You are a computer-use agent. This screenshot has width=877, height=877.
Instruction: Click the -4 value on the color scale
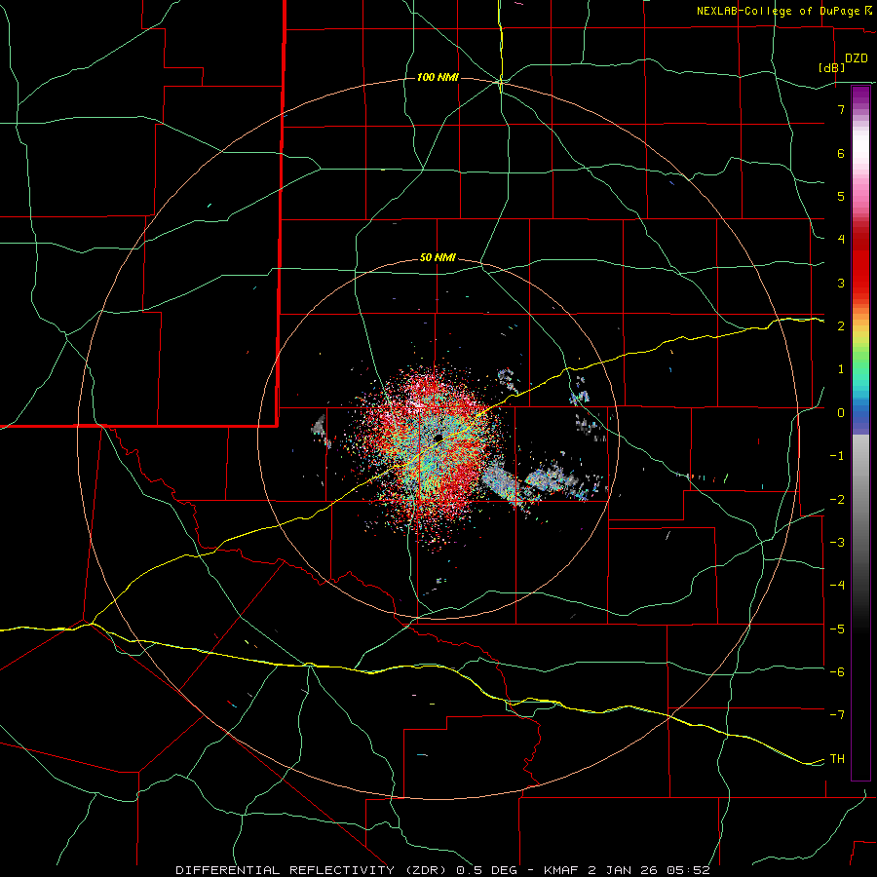pyautogui.click(x=837, y=586)
